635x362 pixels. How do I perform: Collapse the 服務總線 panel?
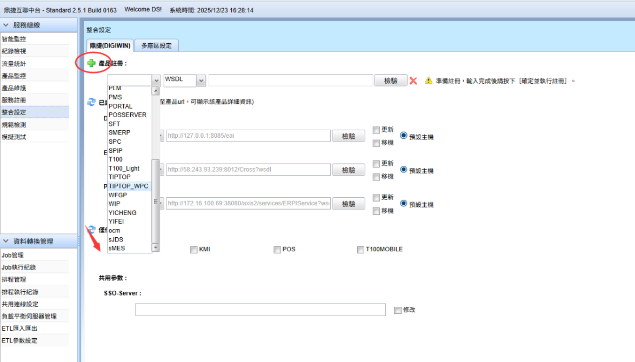[x=6, y=25]
